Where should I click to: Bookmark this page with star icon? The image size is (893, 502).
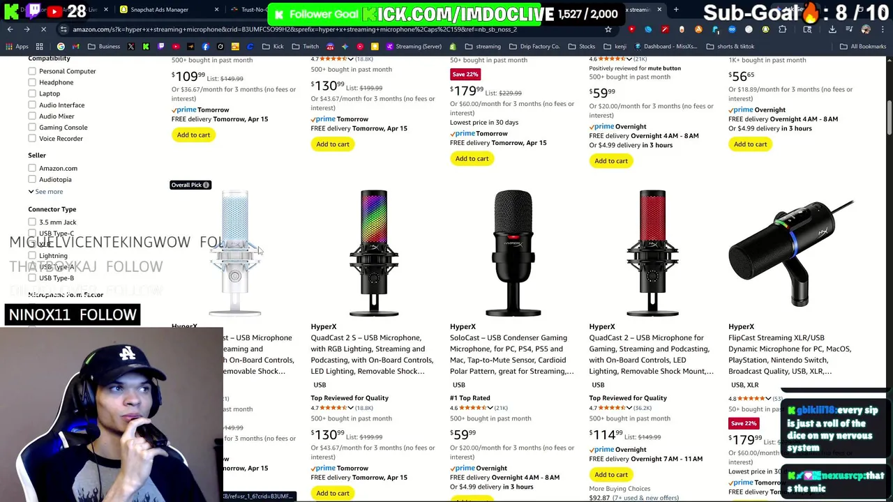[x=608, y=29]
